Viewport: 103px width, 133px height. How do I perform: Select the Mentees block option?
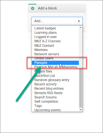point(55,50)
